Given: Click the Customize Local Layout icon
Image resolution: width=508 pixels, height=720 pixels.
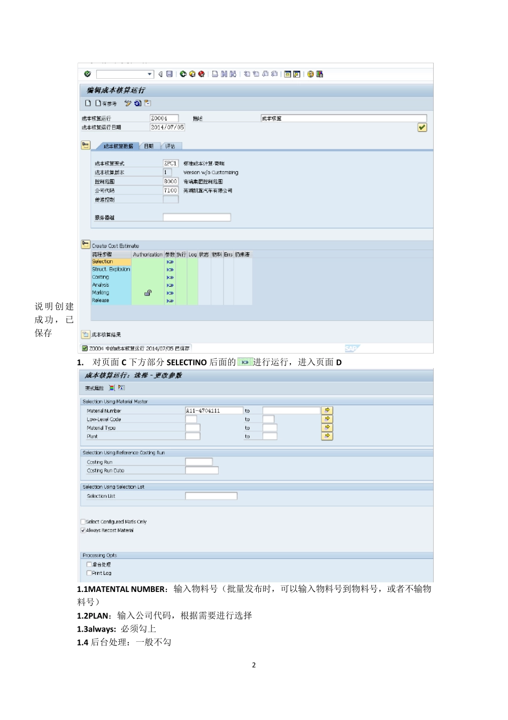Looking at the screenshot, I should (x=320, y=74).
